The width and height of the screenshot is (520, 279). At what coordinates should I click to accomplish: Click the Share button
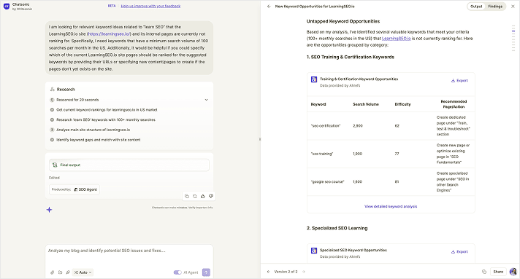pyautogui.click(x=498, y=272)
